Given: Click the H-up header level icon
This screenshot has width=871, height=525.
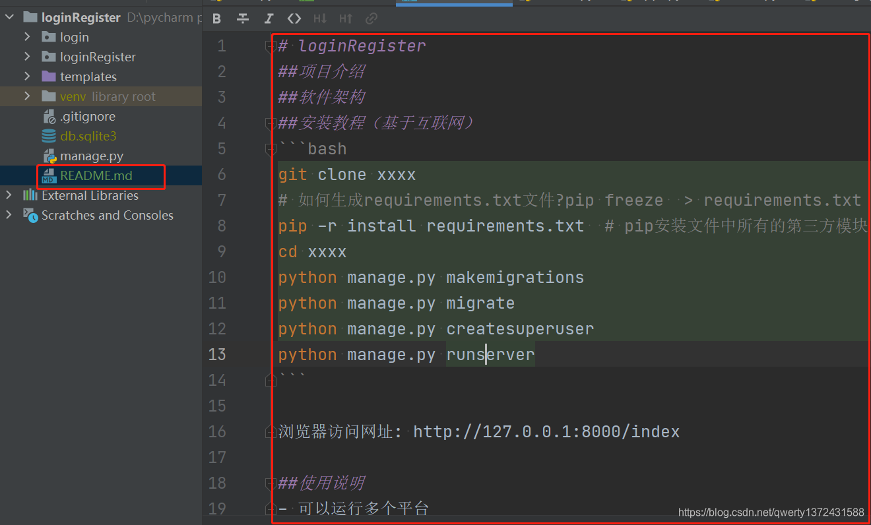Looking at the screenshot, I should click(346, 18).
